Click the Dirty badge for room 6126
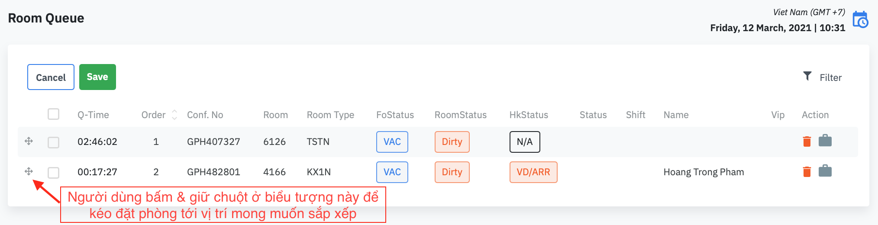Viewport: 878px width, 225px height. click(x=452, y=142)
